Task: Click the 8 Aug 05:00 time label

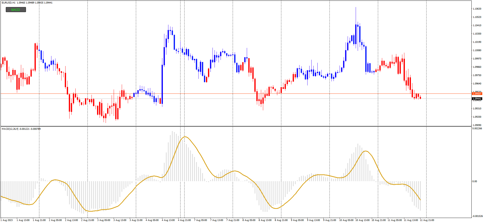Action: 249,220
